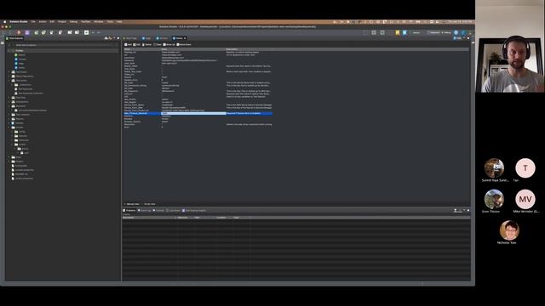Click the Description column header
545x306 pixels.
(x=249, y=49)
